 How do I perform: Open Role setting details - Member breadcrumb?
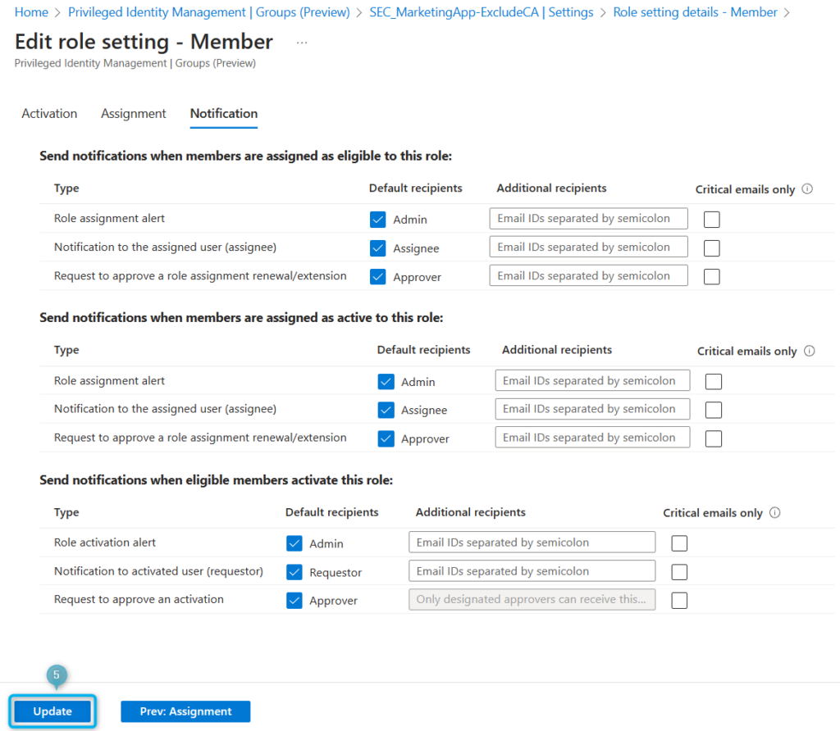click(x=694, y=11)
